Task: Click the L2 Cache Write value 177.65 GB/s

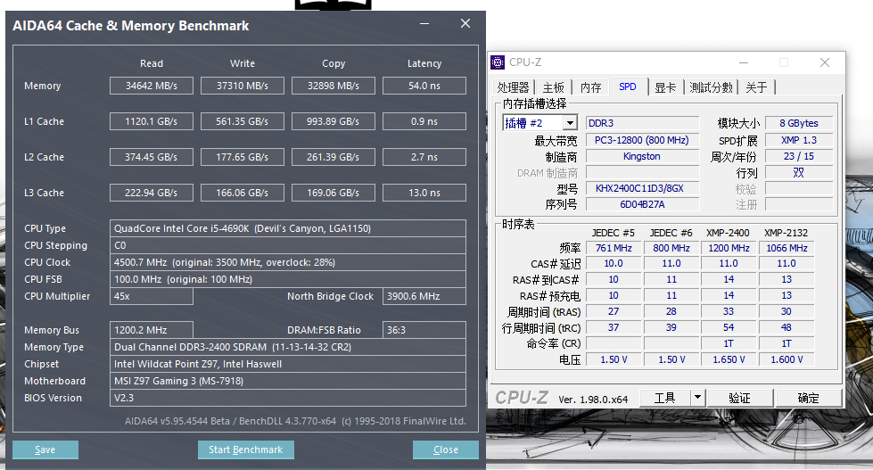Action: click(x=243, y=157)
